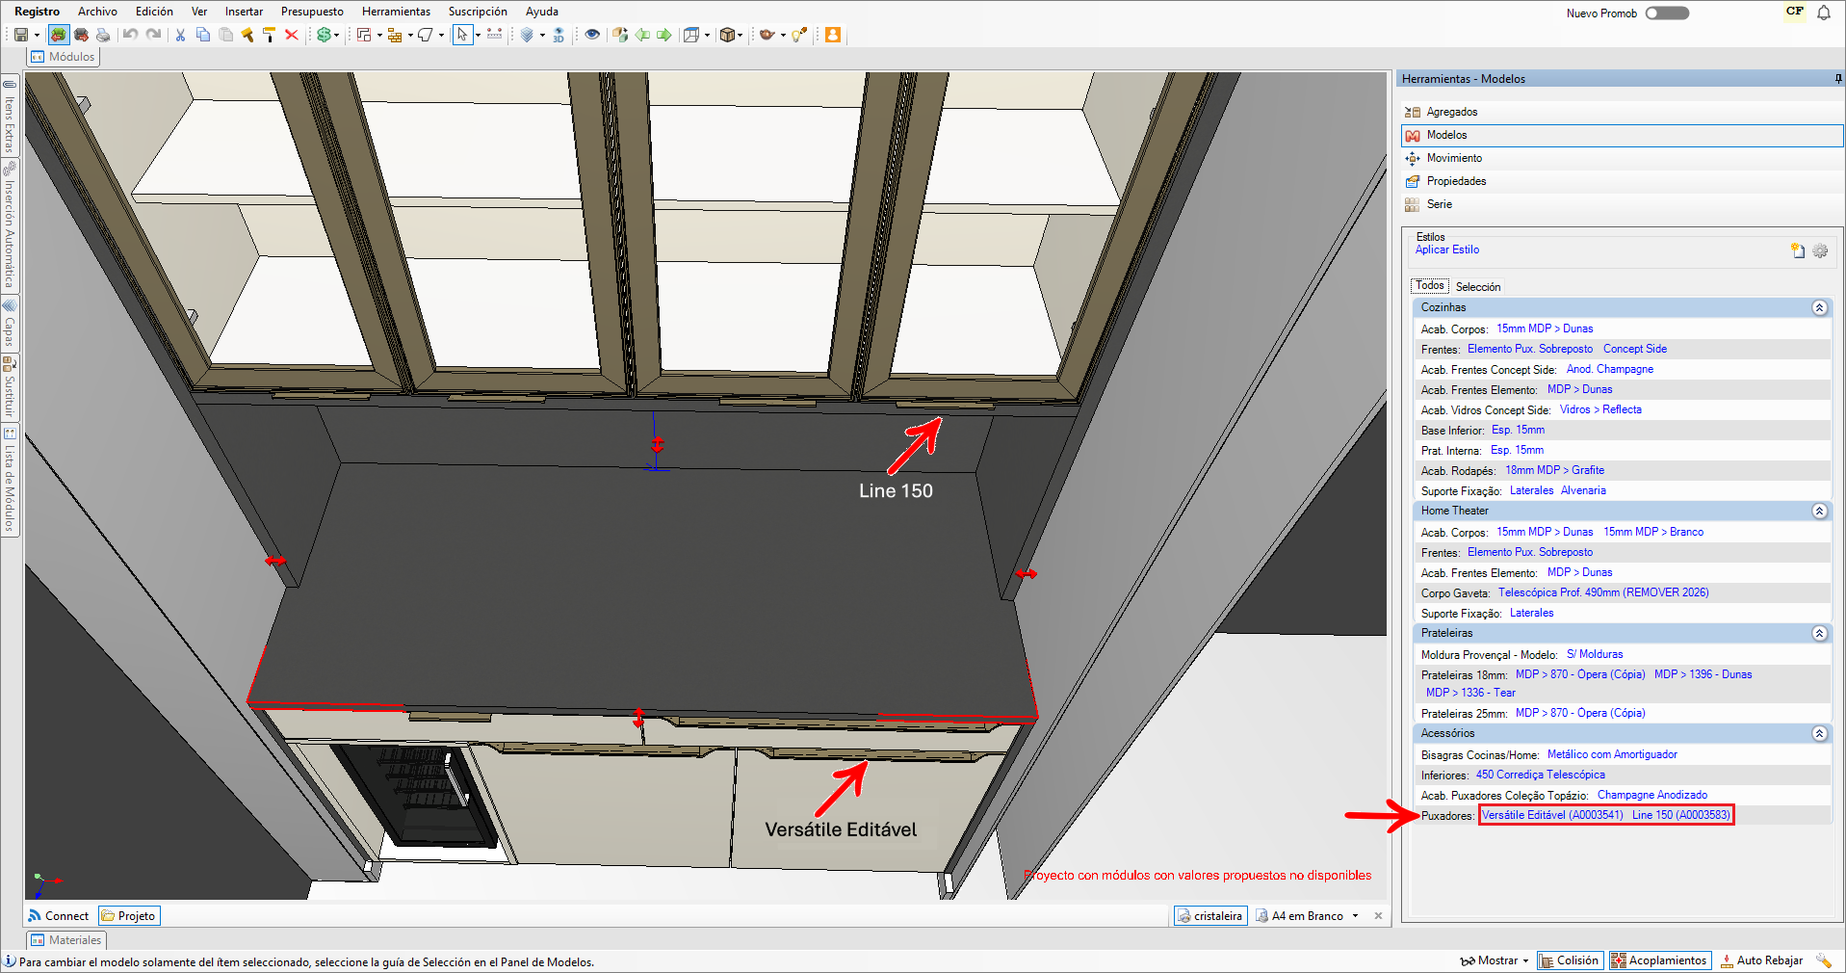Open the Herramientas menu
Viewport: 1846px width, 973px height.
point(396,12)
